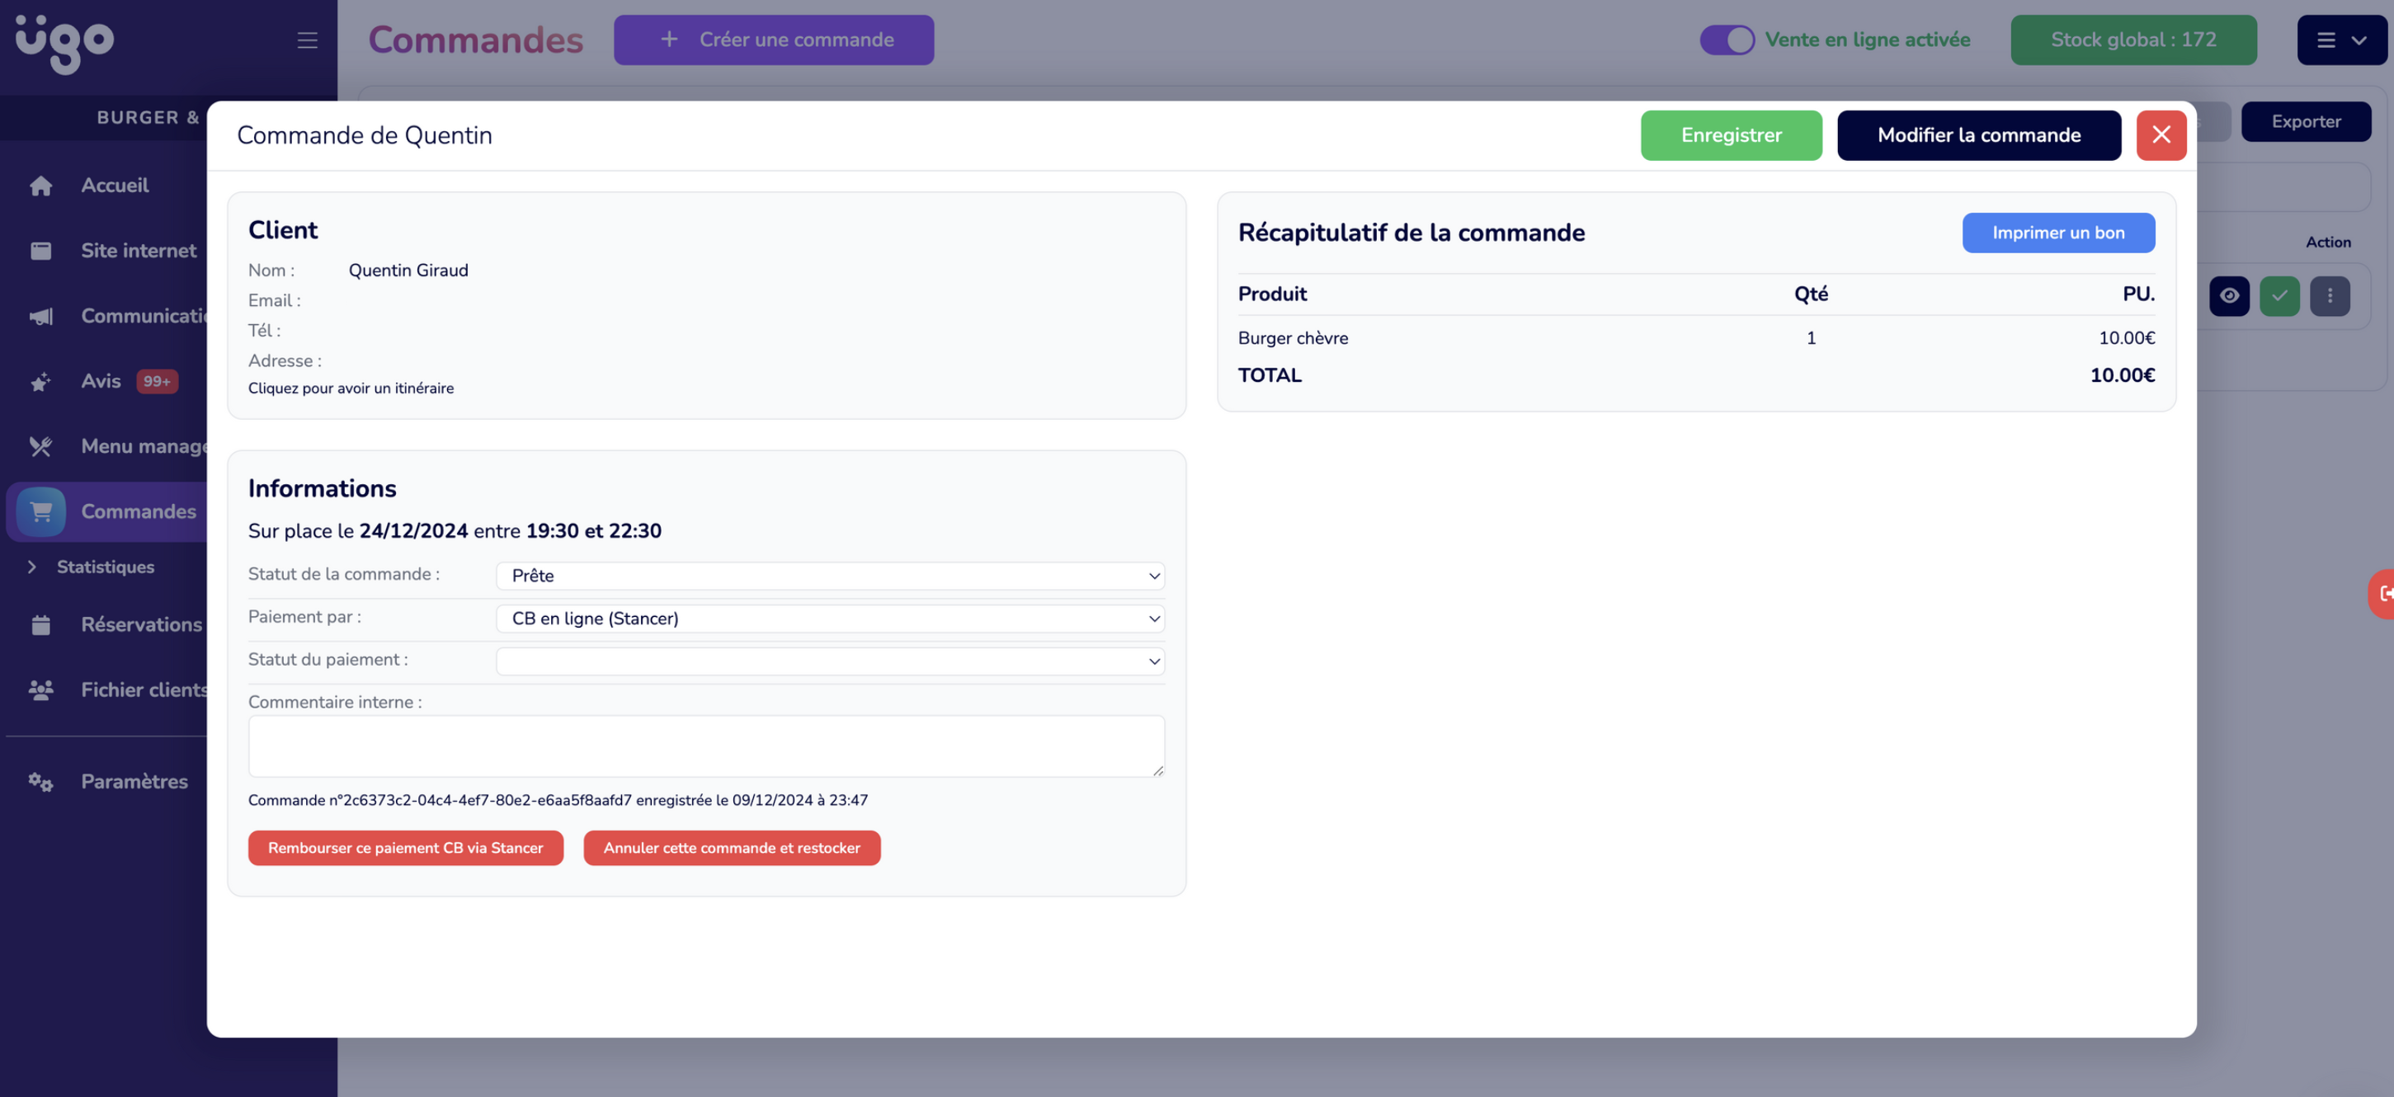
Task: Click the order number text line
Action: (x=558, y=801)
